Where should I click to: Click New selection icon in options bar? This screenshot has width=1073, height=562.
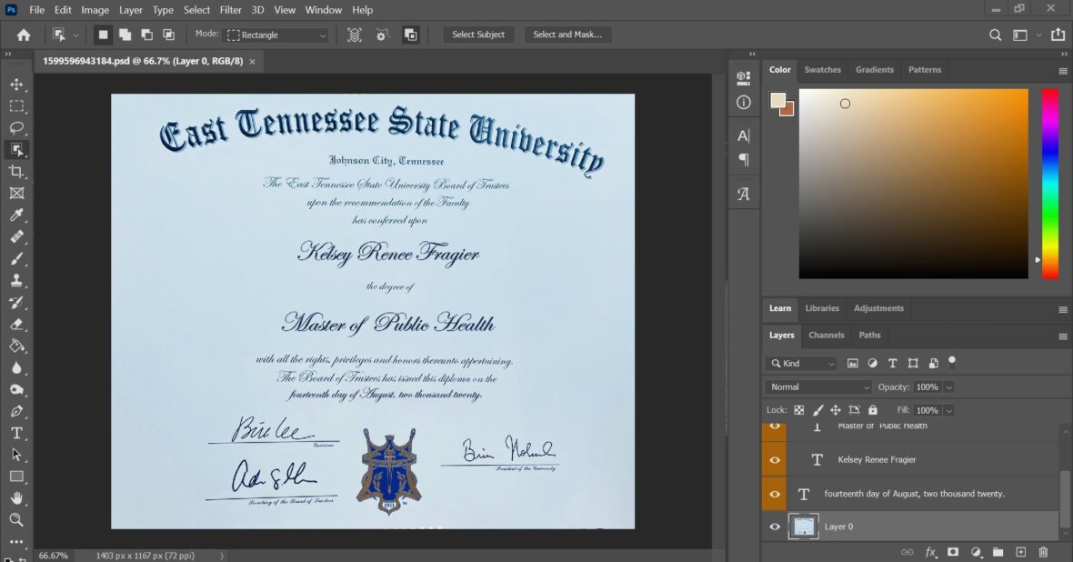103,35
